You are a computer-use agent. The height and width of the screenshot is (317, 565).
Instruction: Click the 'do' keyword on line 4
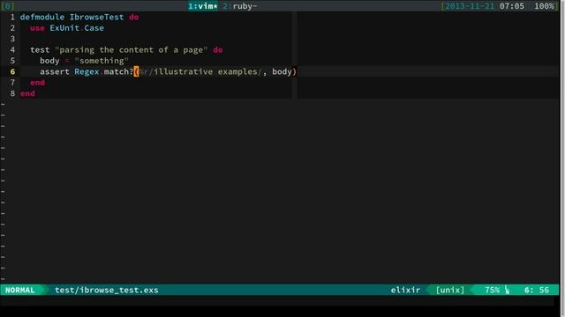pyautogui.click(x=218, y=49)
